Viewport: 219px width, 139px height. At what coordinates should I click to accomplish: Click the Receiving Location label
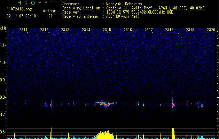[x=81, y=8]
